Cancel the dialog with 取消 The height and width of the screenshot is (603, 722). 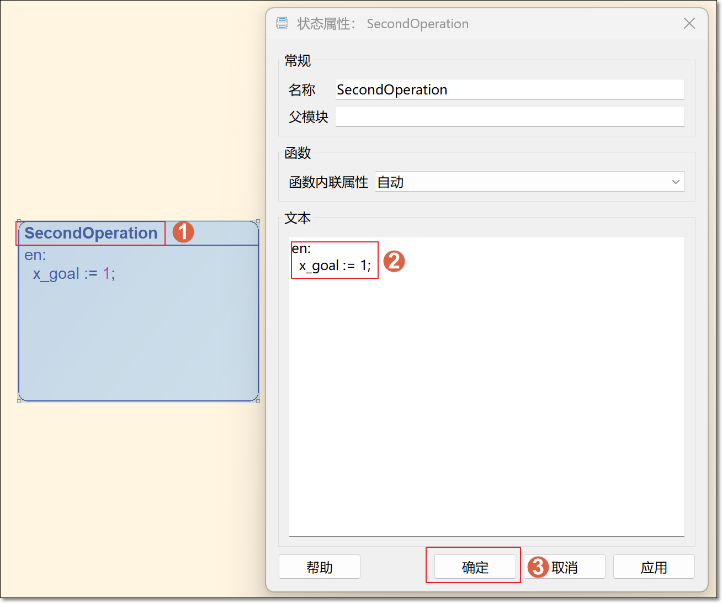pos(564,567)
